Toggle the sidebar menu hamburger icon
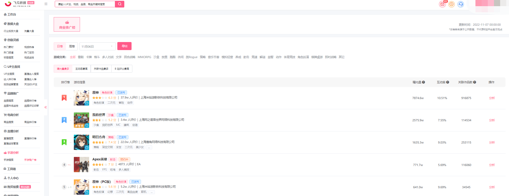509x196 pixels. click(x=46, y=4)
